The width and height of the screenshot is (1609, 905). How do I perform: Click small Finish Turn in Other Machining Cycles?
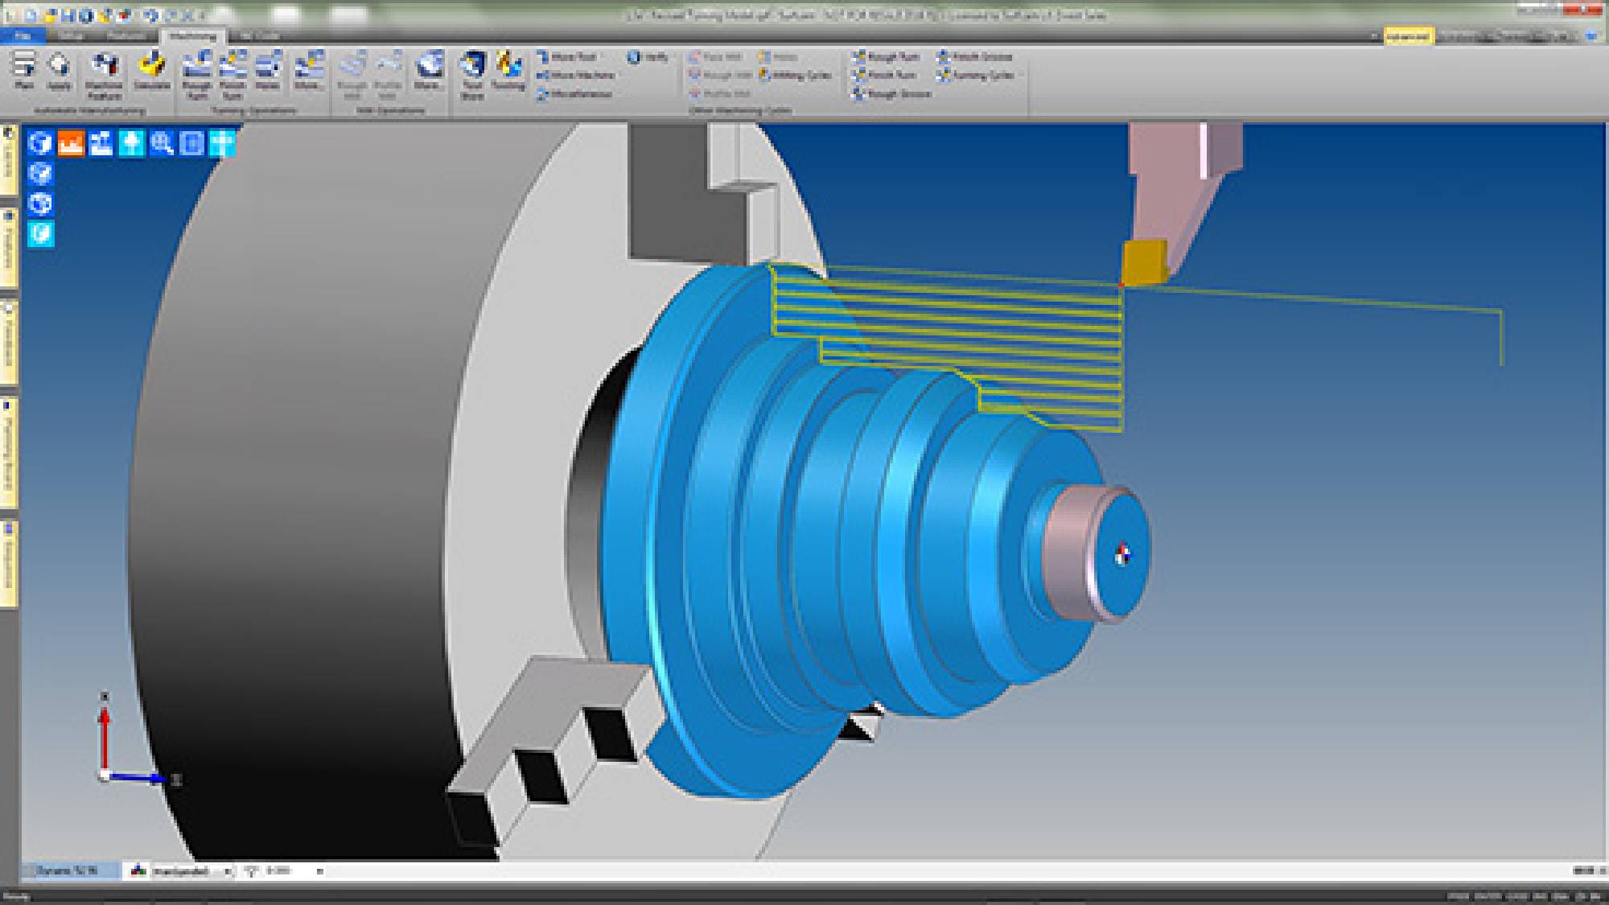(884, 76)
